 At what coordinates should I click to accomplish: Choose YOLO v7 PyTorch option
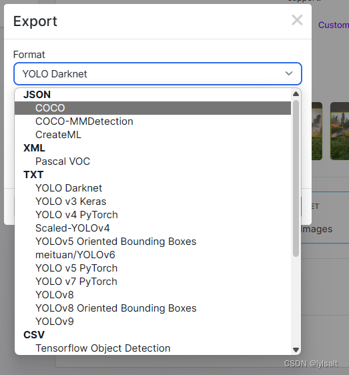[x=153, y=282]
